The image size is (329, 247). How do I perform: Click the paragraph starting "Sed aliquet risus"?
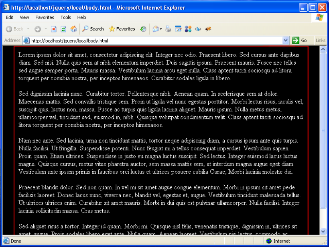158,229
